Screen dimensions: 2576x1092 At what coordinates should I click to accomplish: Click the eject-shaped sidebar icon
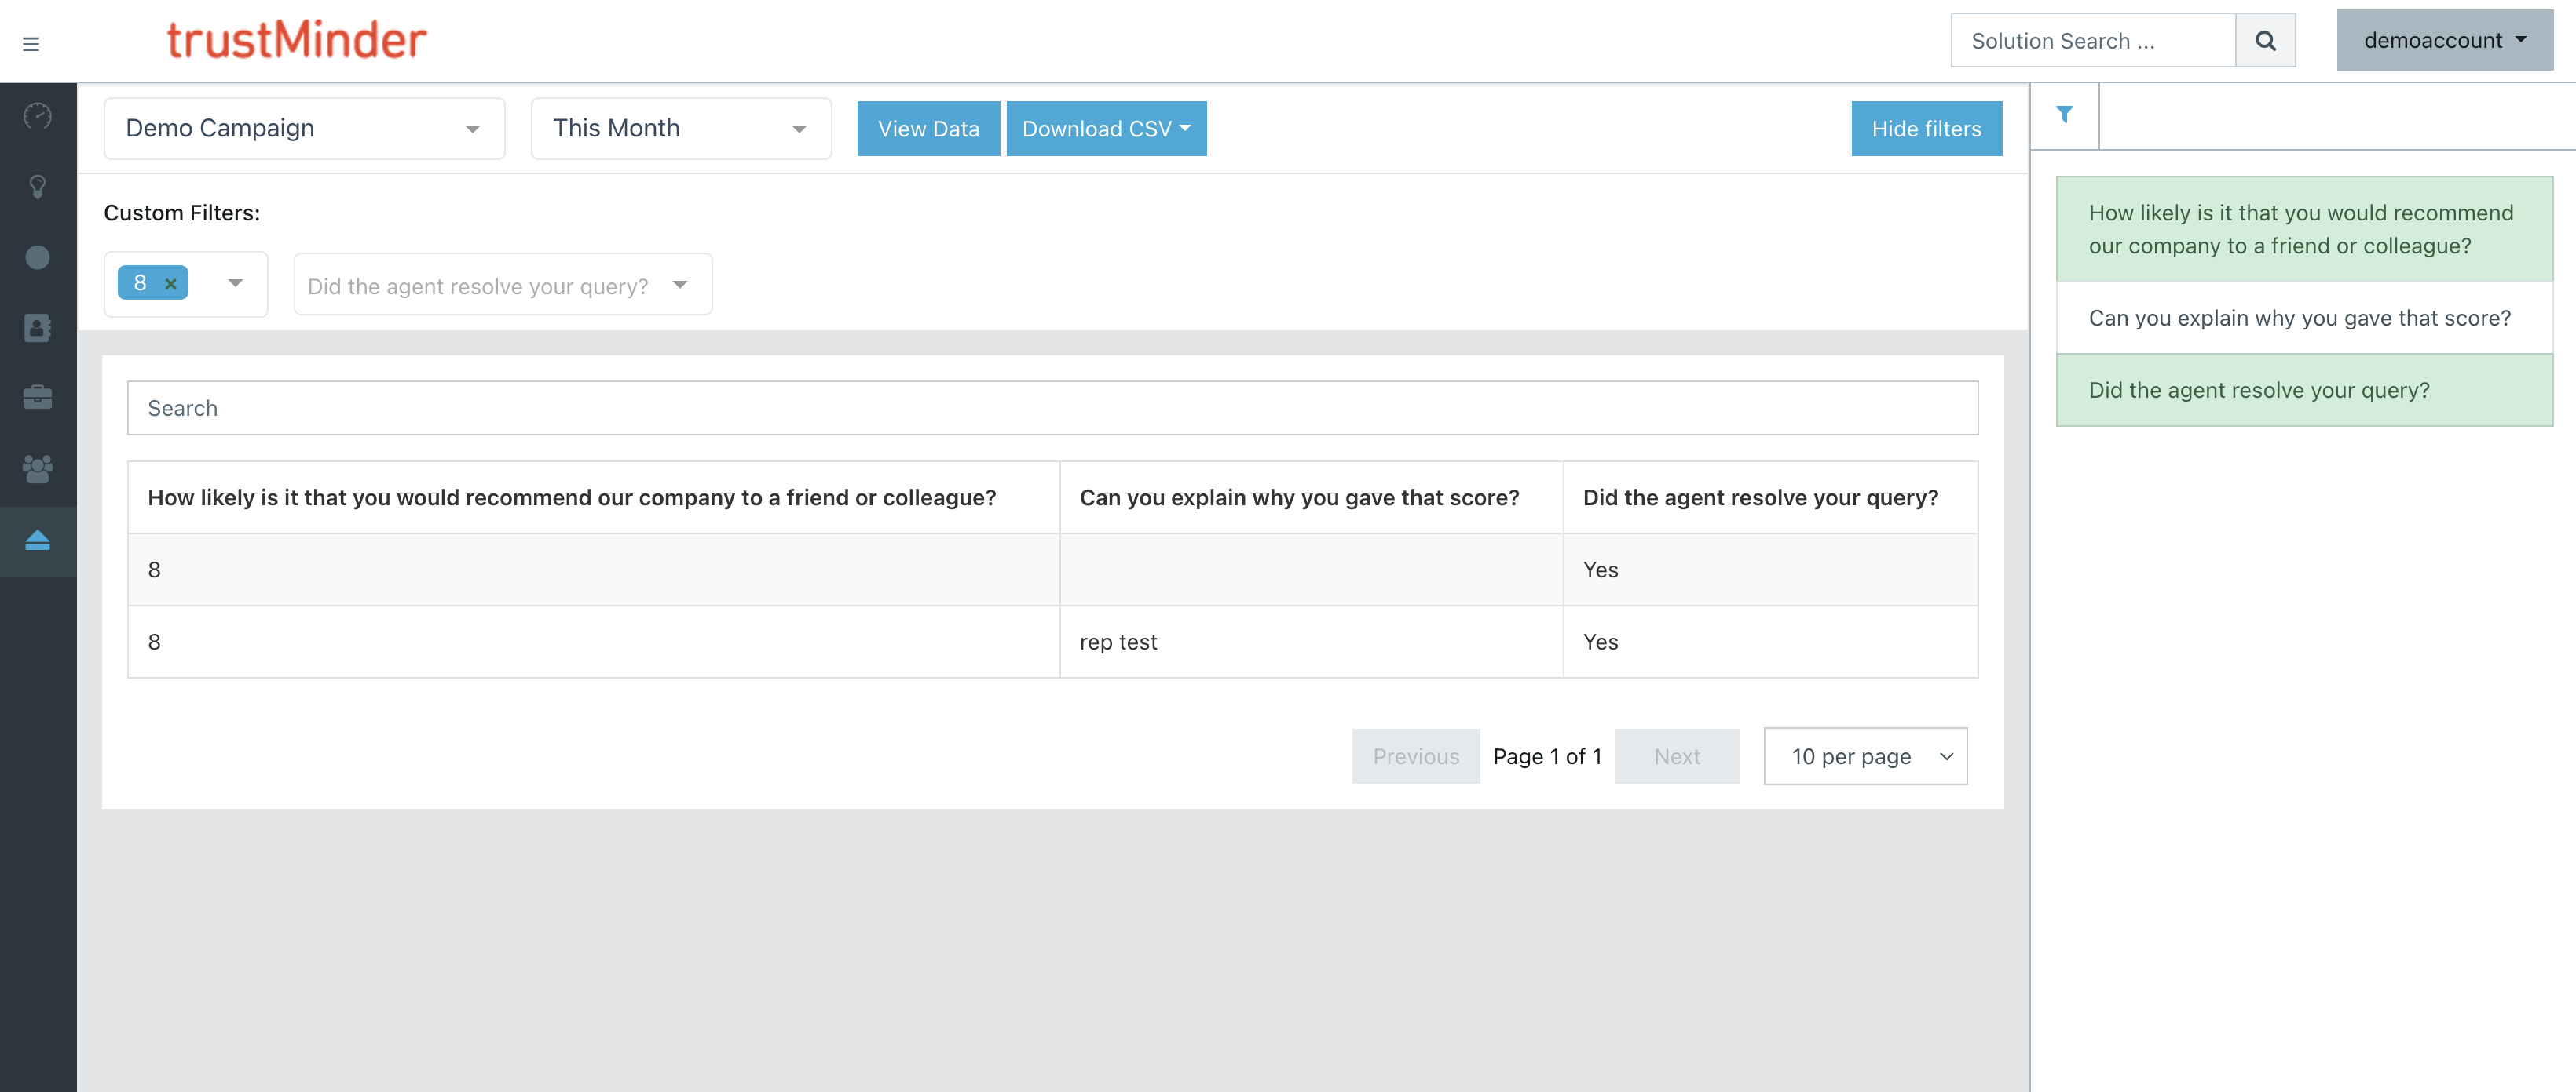pos(38,541)
